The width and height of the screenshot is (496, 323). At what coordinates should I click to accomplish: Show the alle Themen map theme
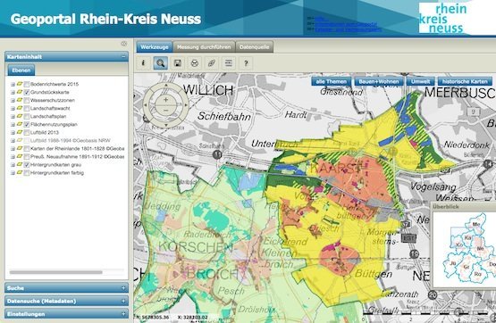(332, 81)
